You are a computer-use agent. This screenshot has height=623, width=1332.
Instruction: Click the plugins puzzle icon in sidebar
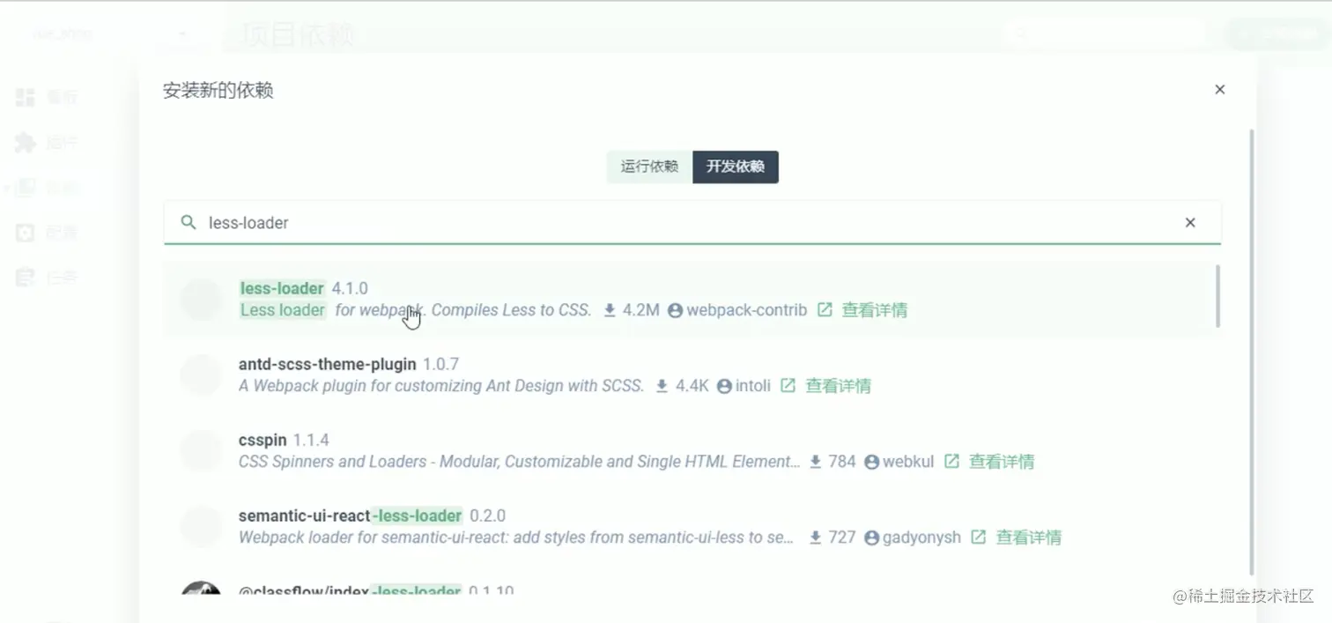[x=26, y=143]
